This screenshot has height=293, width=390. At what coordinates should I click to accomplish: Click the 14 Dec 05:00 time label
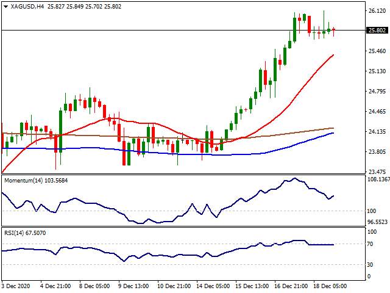213,286
